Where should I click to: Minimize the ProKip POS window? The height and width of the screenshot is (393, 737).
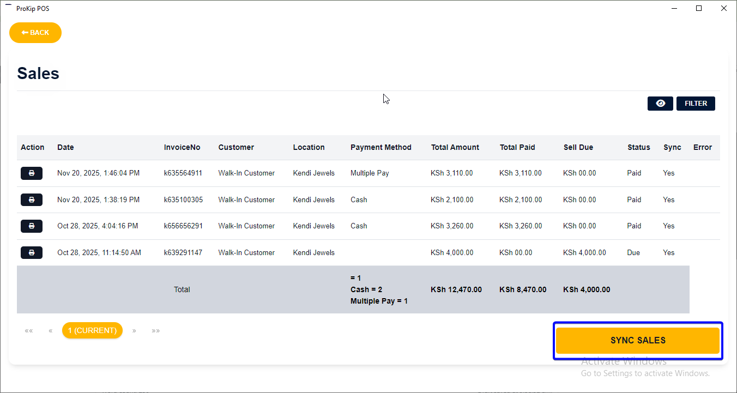pos(674,8)
